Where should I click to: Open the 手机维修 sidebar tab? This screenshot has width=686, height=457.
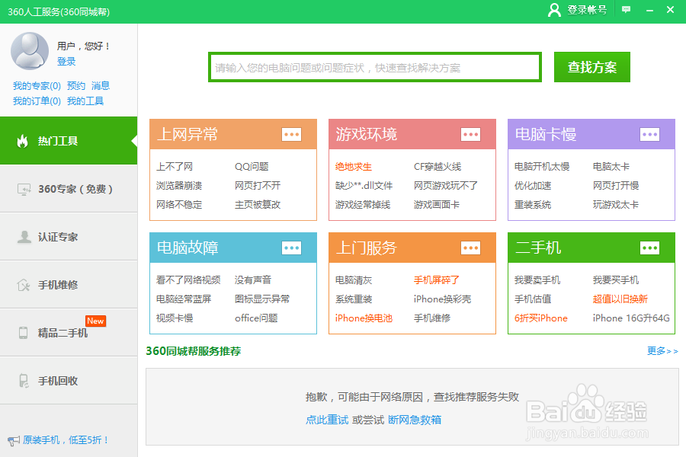(69, 285)
